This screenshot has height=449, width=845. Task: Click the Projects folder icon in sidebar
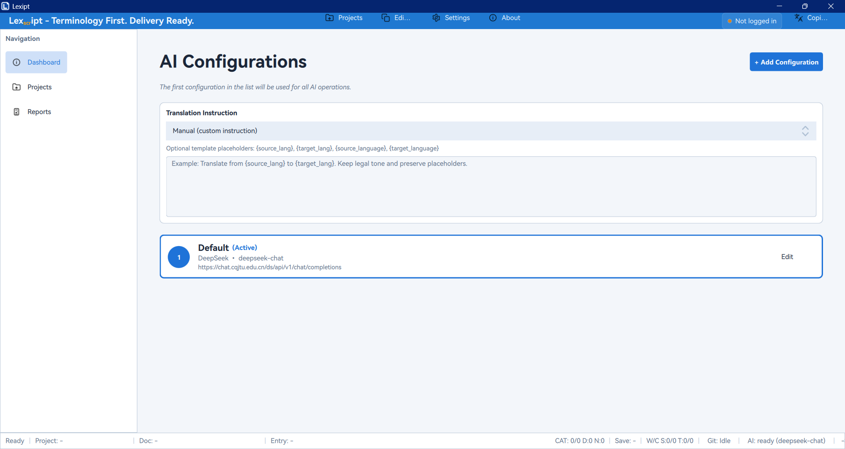click(x=17, y=87)
